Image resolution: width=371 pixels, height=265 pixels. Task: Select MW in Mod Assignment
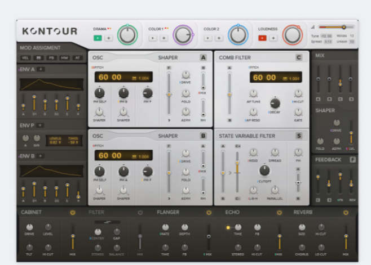[64, 58]
